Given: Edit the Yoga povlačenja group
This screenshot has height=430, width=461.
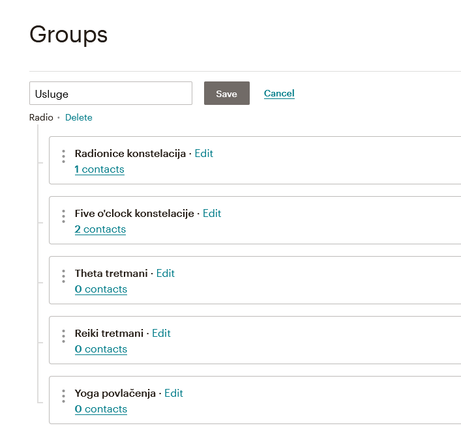Looking at the screenshot, I should 173,394.
